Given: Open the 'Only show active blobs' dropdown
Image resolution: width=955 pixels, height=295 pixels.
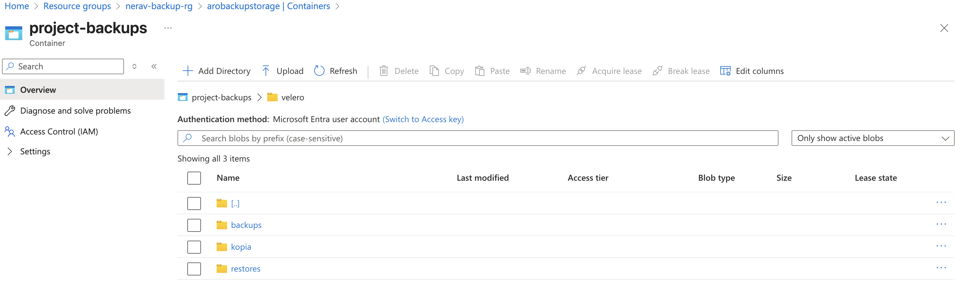Looking at the screenshot, I should point(872,138).
